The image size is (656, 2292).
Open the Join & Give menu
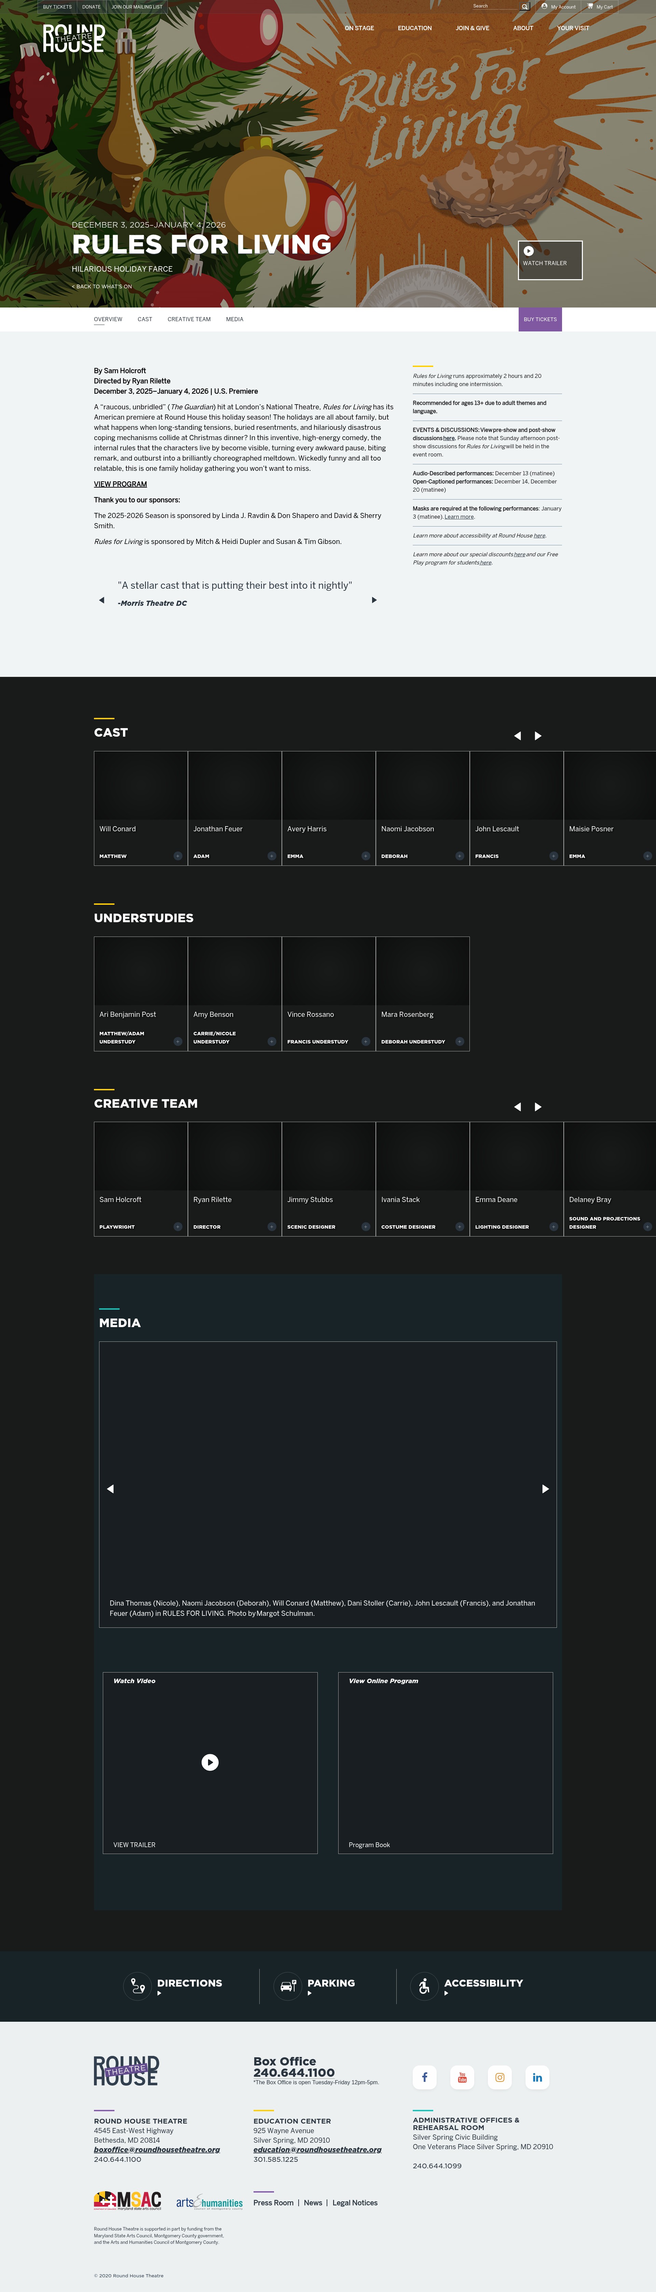tap(473, 28)
